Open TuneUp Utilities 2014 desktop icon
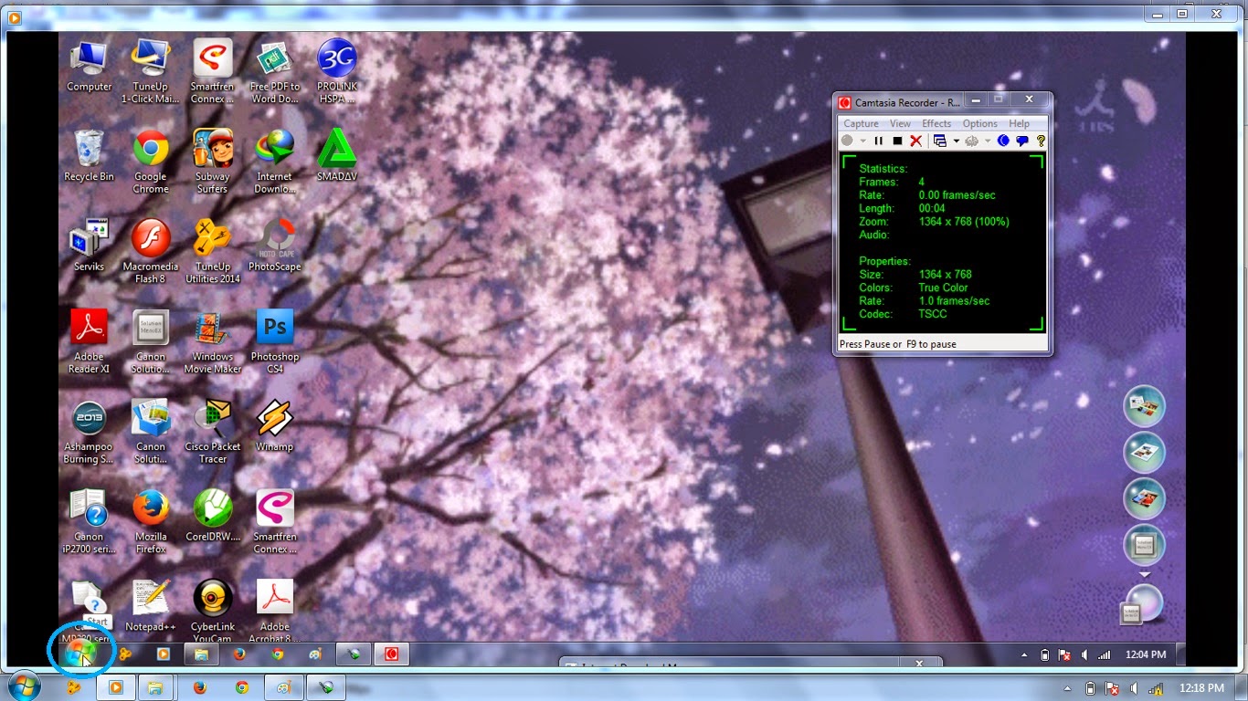1248x701 pixels. [x=212, y=251]
